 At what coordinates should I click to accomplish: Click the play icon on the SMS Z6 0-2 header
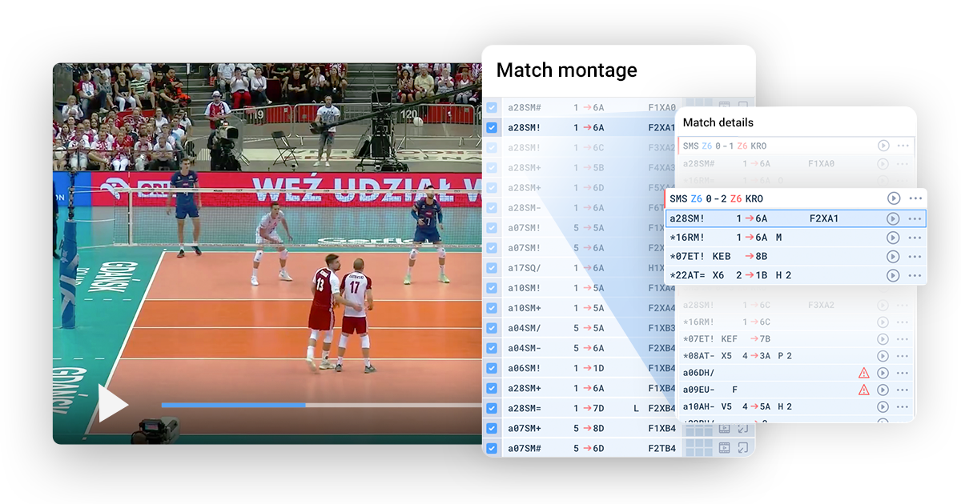pos(893,198)
